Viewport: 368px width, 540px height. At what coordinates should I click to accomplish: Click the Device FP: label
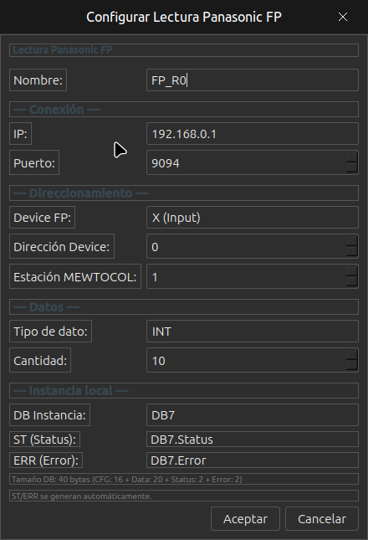coord(42,218)
